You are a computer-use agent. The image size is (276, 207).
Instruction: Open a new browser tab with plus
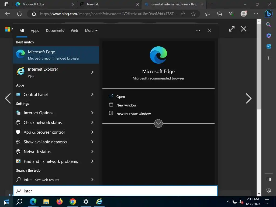point(211,4)
